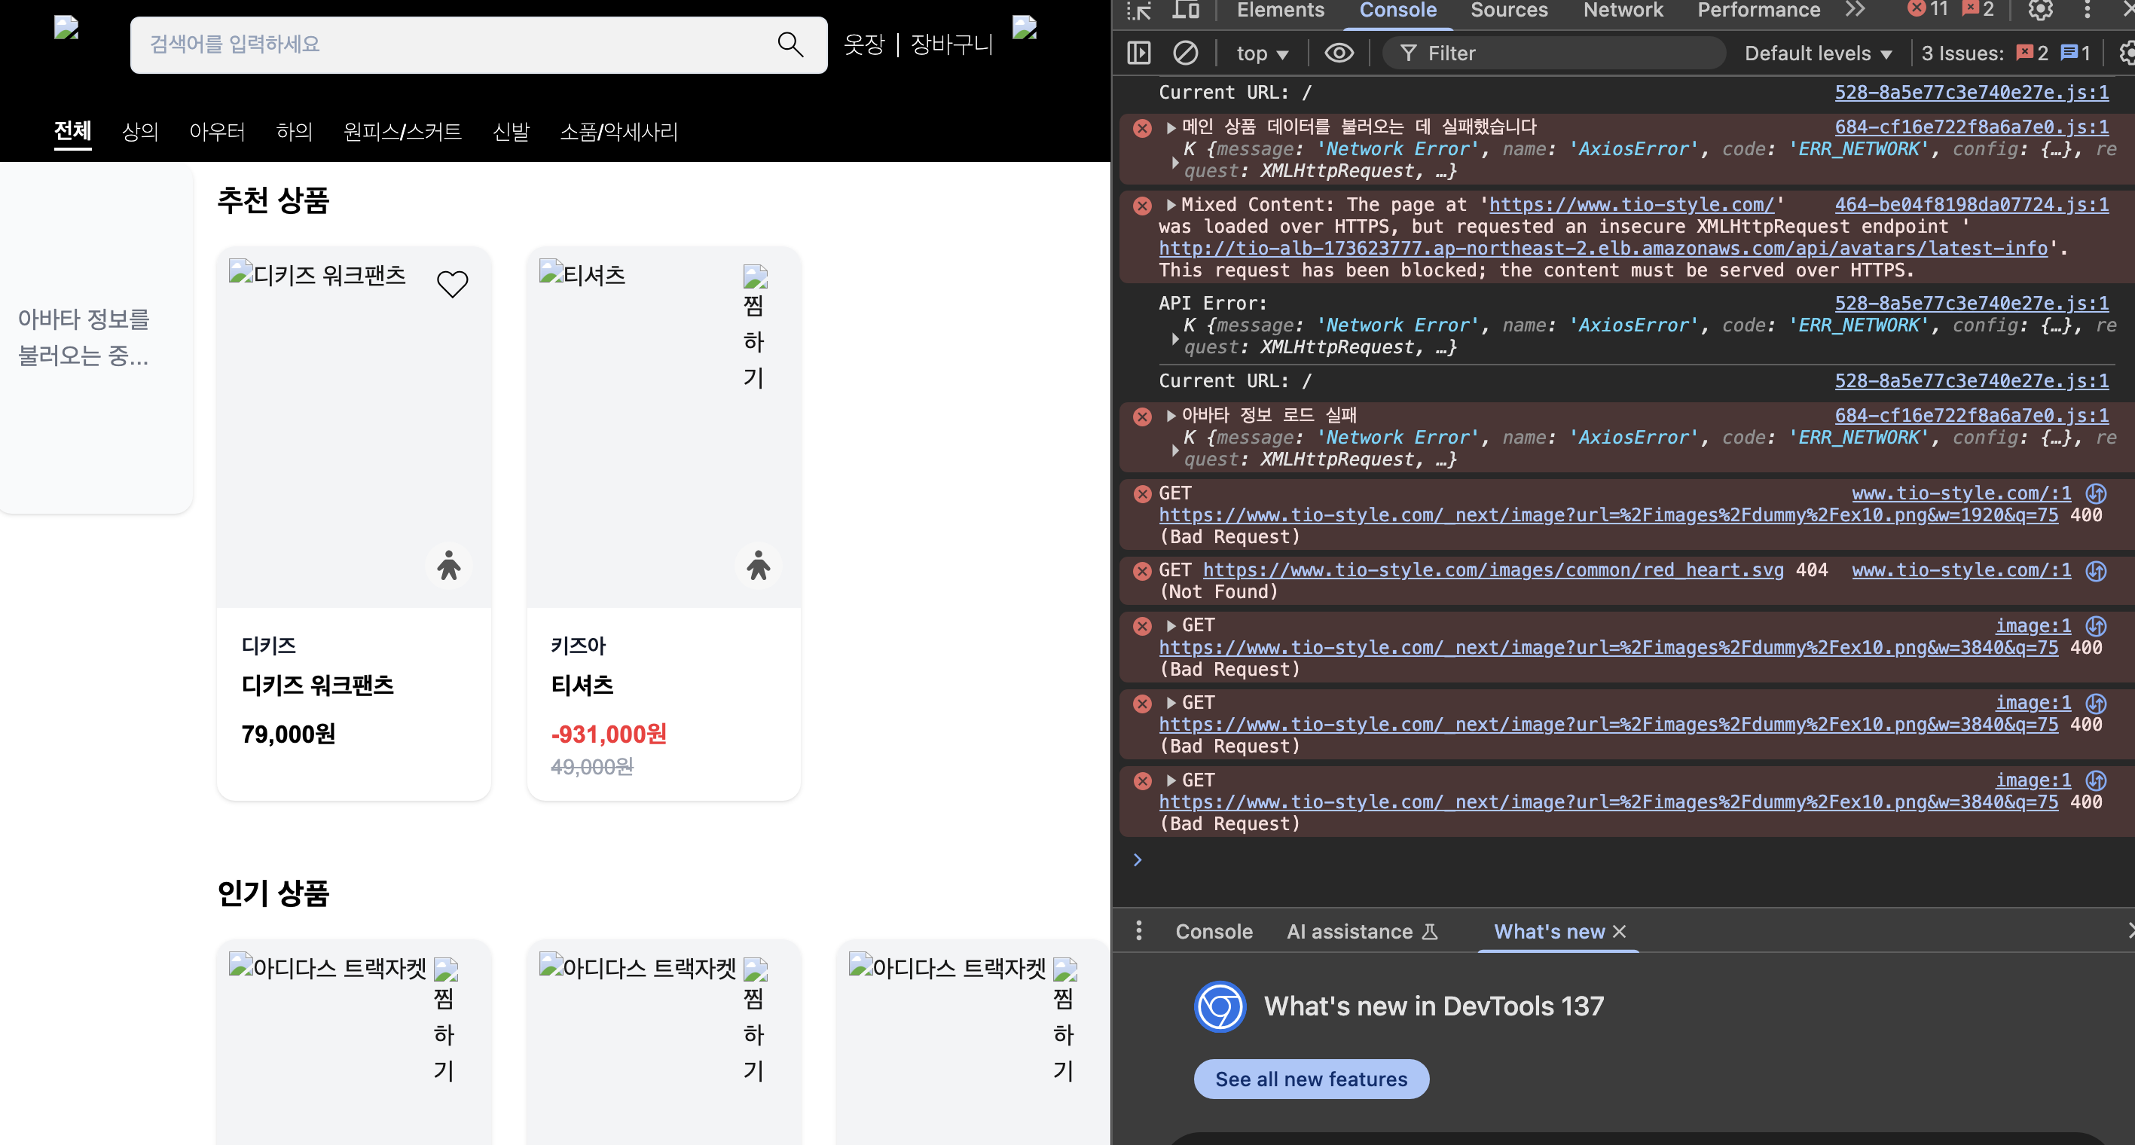The image size is (2135, 1145).
Task: Switch to the Network tab
Action: pyautogui.click(x=1622, y=10)
